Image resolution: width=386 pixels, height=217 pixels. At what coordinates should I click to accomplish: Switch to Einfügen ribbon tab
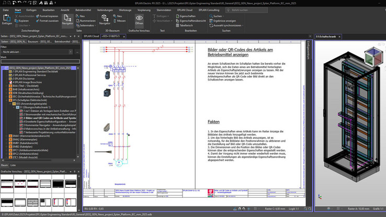[31, 10]
